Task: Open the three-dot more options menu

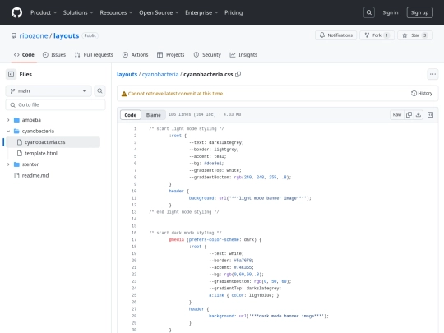Action: [432, 74]
